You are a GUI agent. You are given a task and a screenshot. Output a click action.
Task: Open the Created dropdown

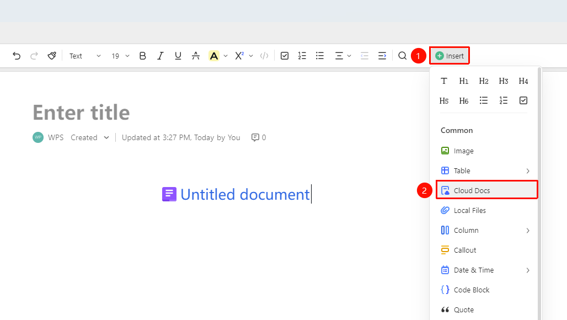[x=90, y=137]
